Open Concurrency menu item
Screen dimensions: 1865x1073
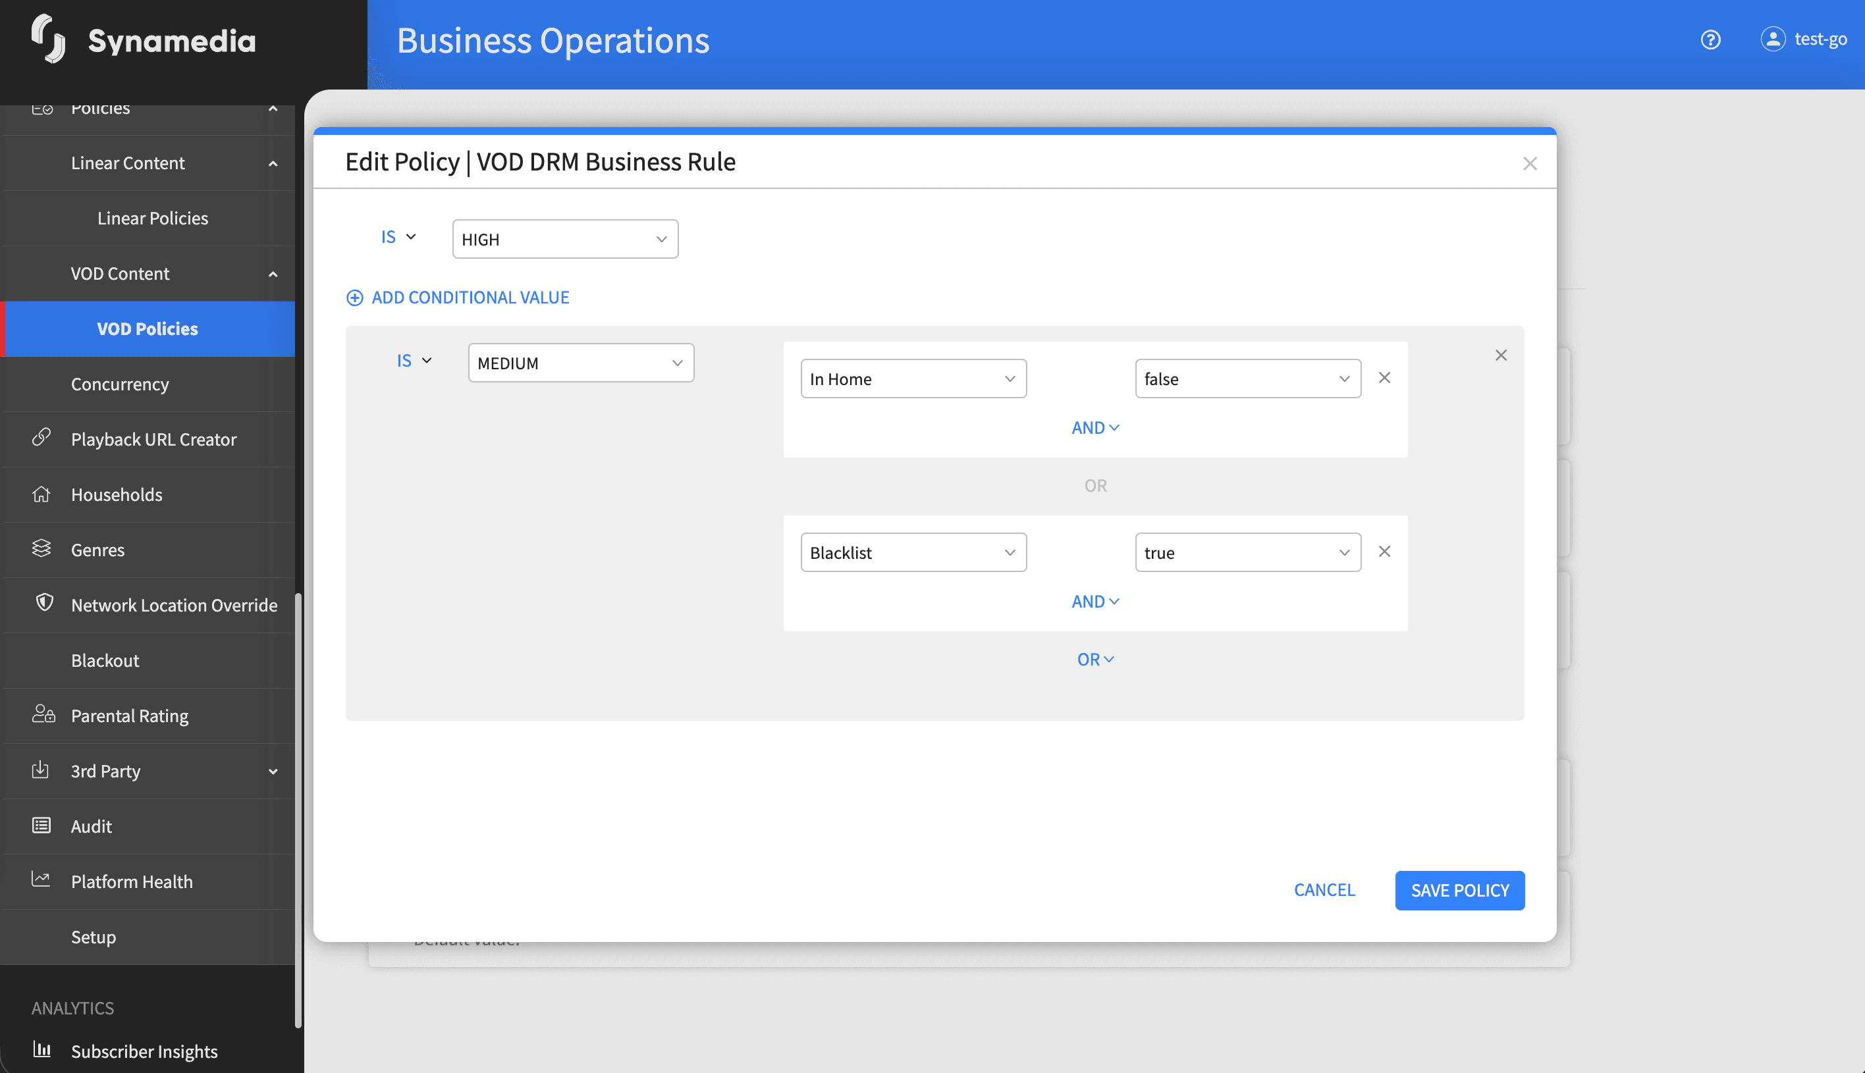point(119,384)
